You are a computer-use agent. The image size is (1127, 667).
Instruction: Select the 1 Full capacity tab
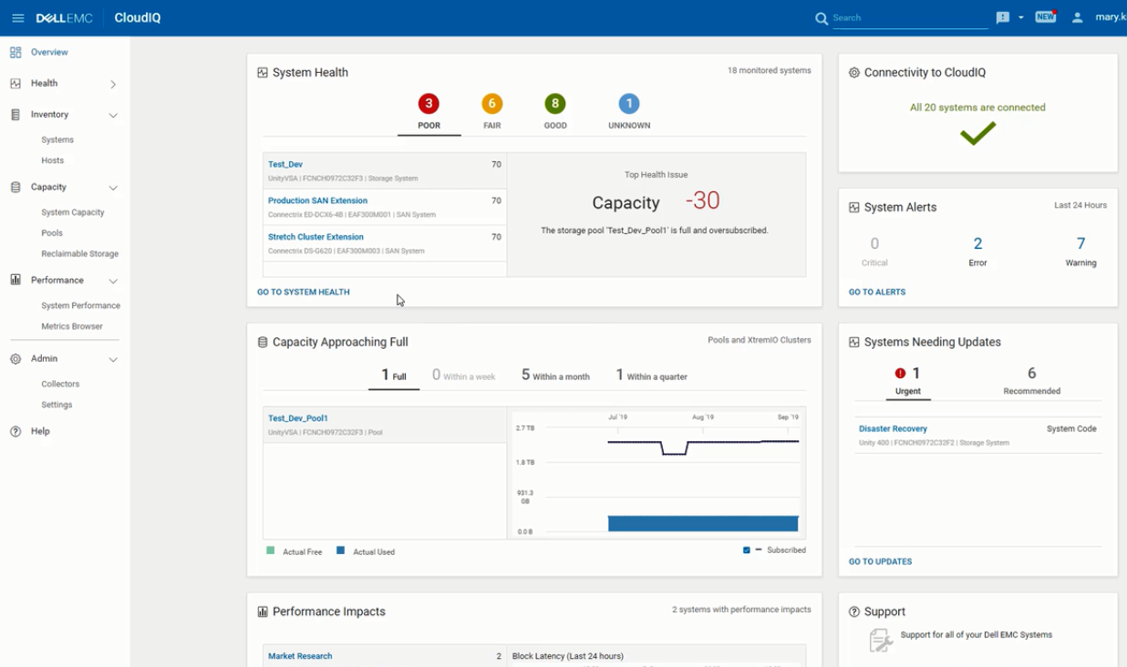[394, 375]
